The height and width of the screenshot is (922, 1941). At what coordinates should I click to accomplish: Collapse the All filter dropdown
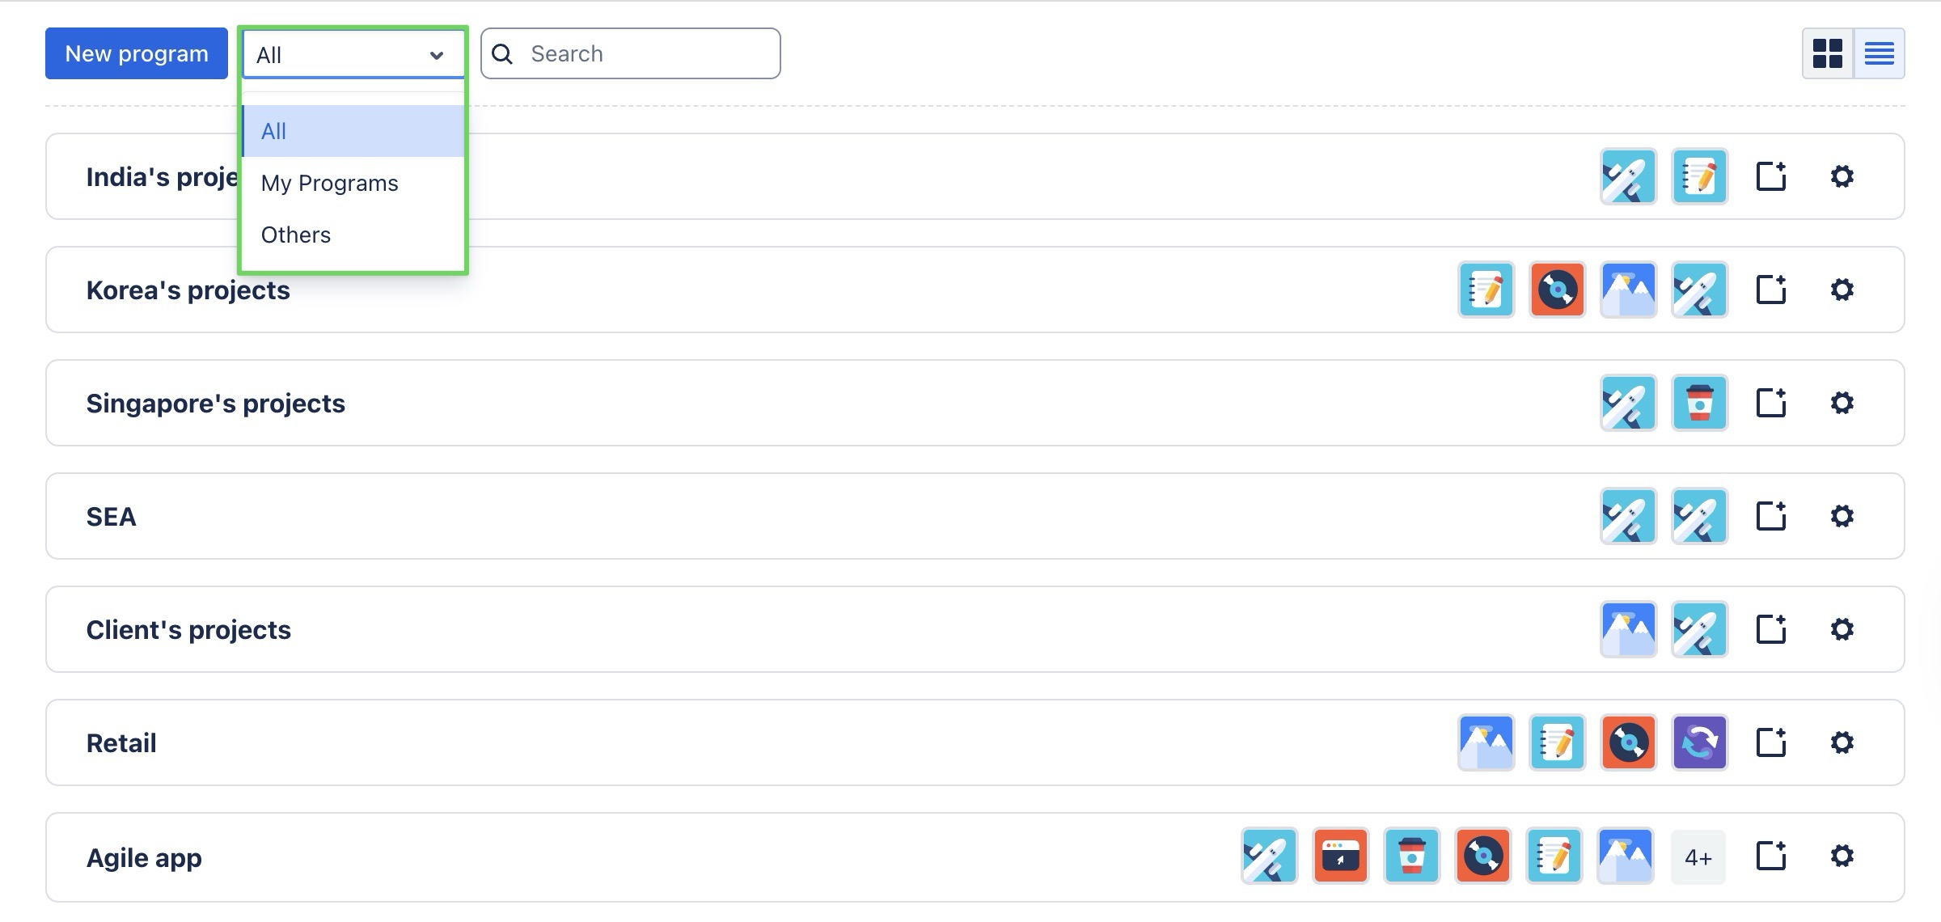353,55
